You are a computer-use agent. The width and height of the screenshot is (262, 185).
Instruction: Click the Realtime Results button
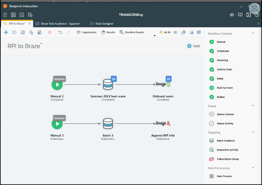[132, 32]
